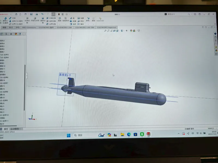Screen dimensions: 218x163
Task: Open the Design Library in right task pane
Action: pos(216,40)
